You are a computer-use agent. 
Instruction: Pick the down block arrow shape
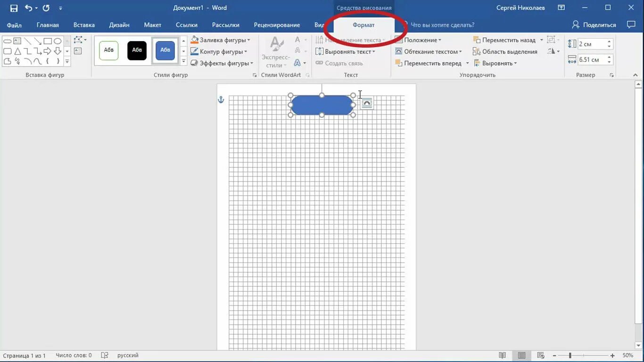[58, 51]
